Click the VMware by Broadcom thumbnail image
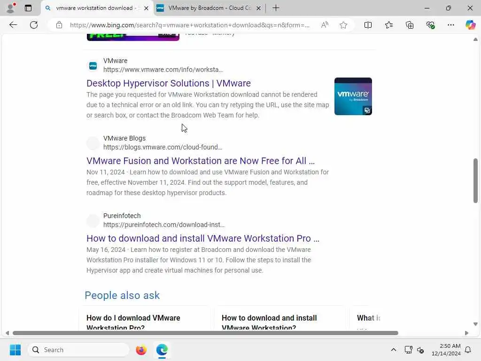The width and height of the screenshot is (481, 361). coord(353,96)
